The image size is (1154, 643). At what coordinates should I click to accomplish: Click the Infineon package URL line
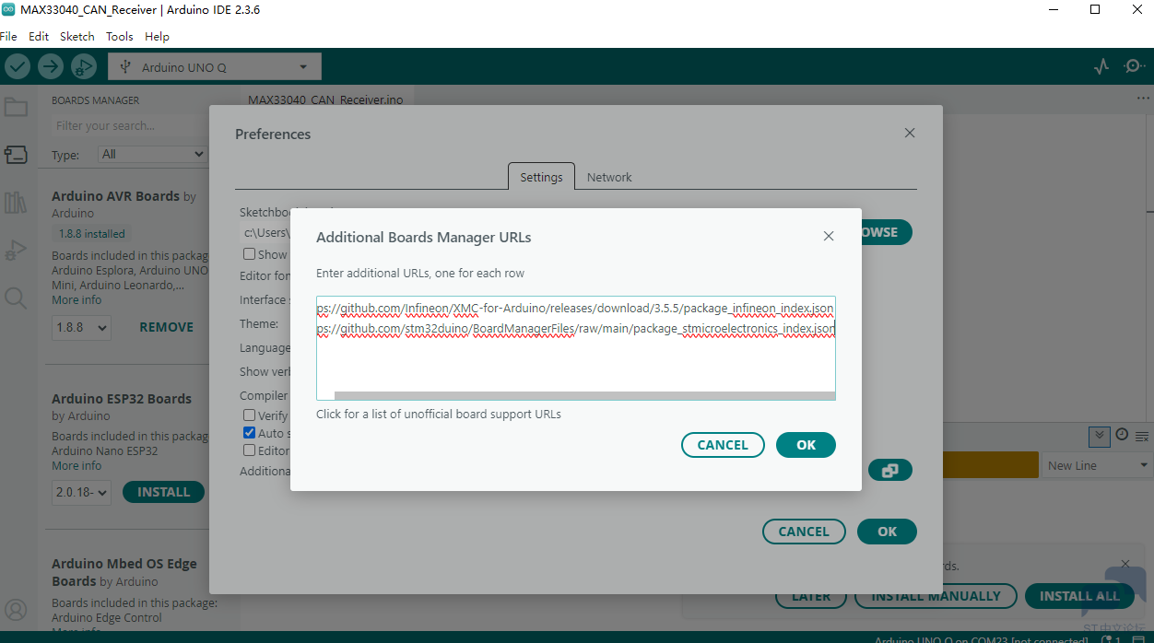click(575, 308)
